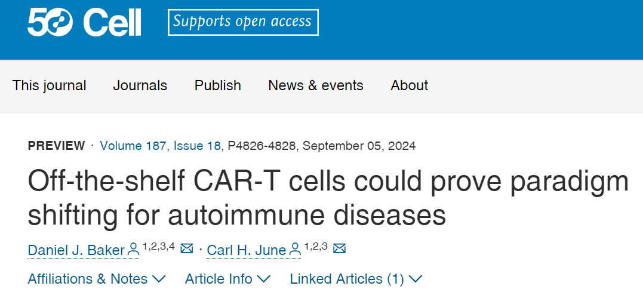The height and width of the screenshot is (301, 643).
Task: Expand Linked Articles (1) chevron
Action: coord(356,279)
